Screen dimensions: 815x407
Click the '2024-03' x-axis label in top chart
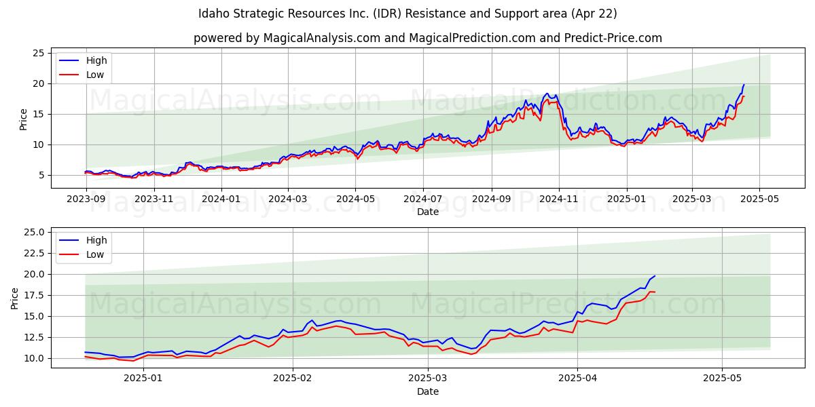(288, 199)
